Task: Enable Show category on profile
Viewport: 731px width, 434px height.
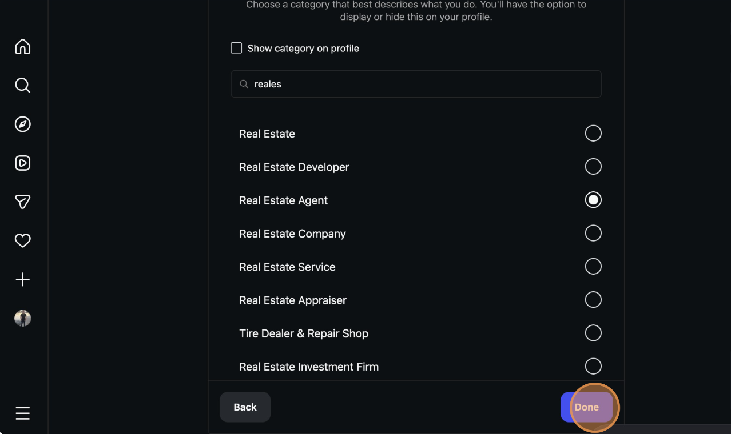Action: [x=236, y=48]
